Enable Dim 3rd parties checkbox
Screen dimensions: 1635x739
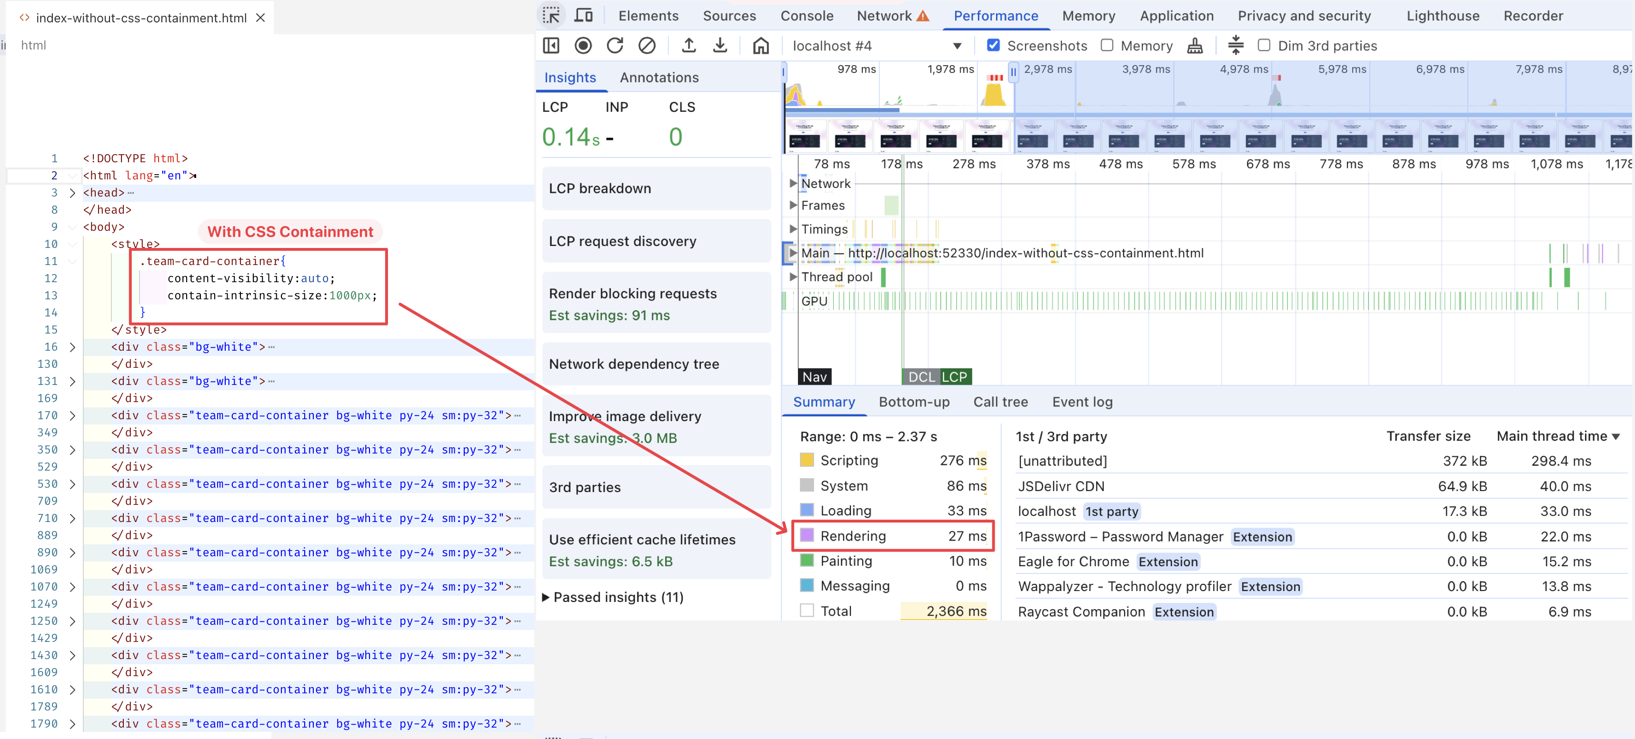[1264, 46]
